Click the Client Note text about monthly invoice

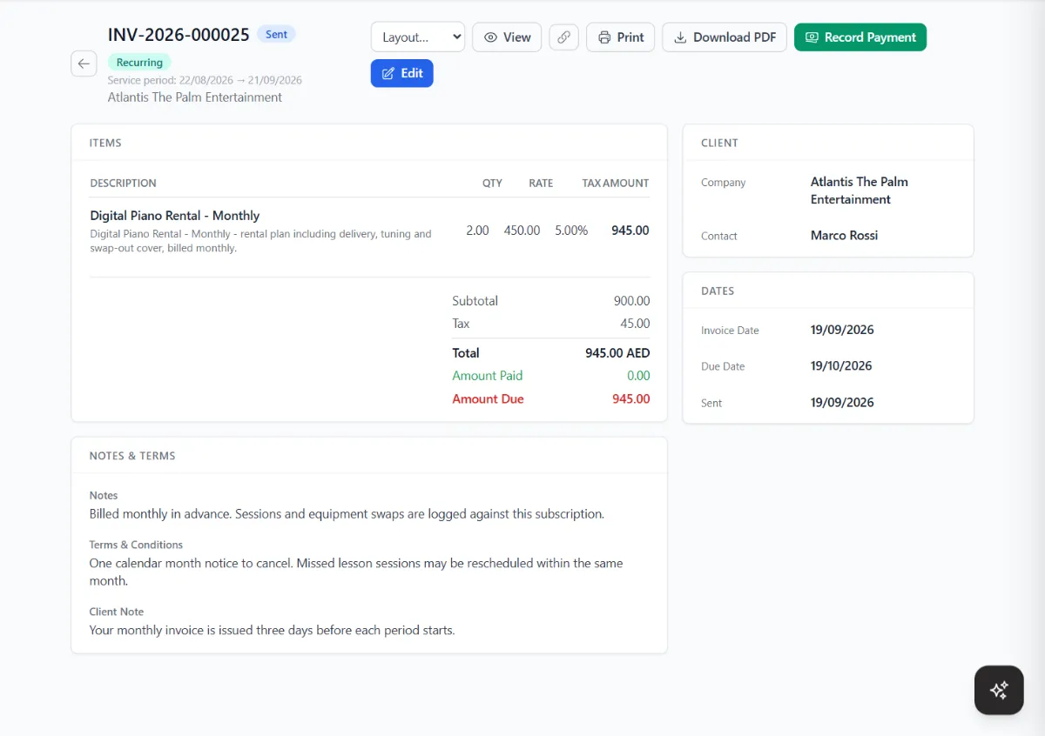click(272, 630)
